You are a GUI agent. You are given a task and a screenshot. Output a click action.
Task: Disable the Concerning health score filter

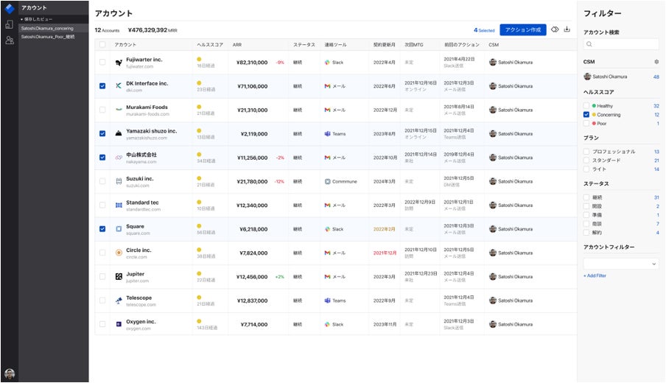(x=586, y=115)
